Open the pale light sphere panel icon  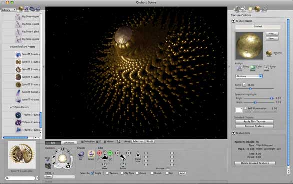click(250, 9)
